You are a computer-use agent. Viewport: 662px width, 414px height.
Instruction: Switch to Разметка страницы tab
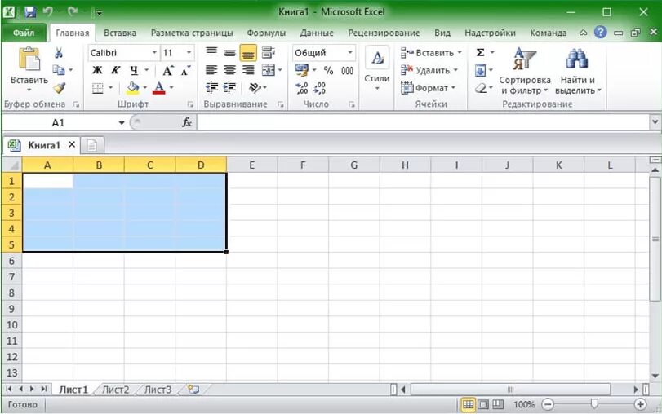pos(192,33)
